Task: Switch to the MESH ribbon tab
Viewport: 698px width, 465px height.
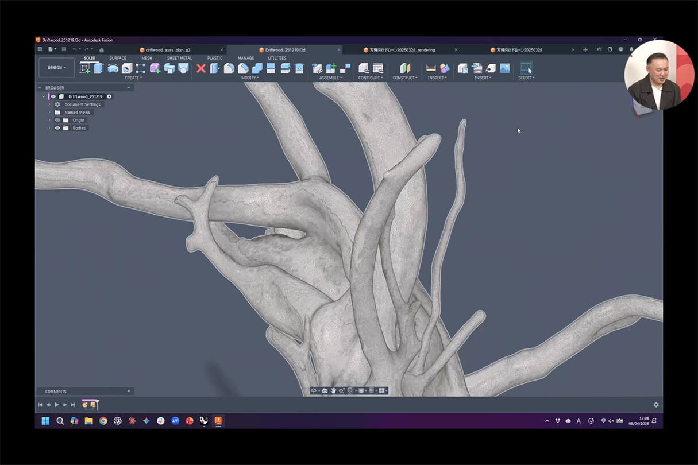Action: point(147,58)
